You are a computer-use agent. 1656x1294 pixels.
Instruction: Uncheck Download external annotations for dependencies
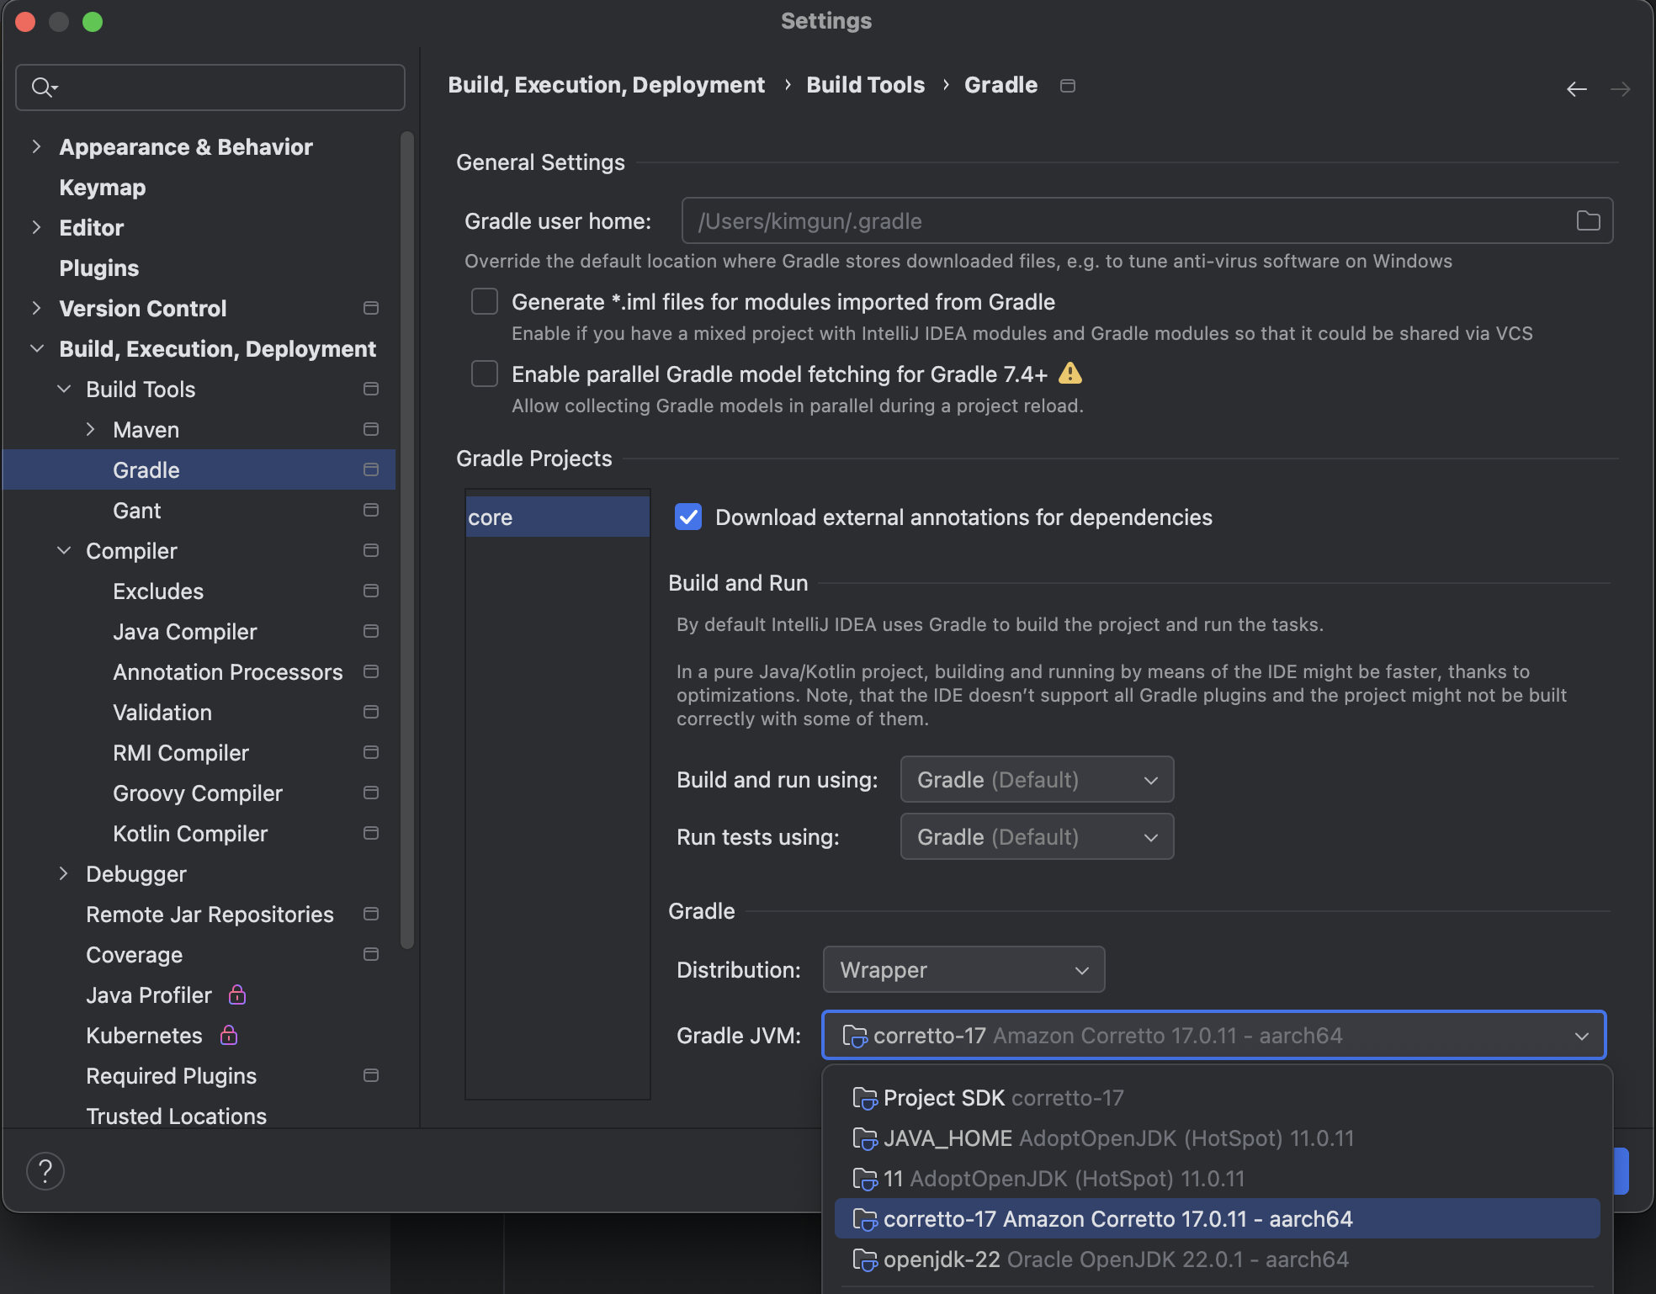(687, 517)
